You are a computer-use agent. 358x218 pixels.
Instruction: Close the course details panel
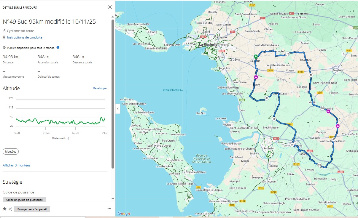(x=110, y=7)
